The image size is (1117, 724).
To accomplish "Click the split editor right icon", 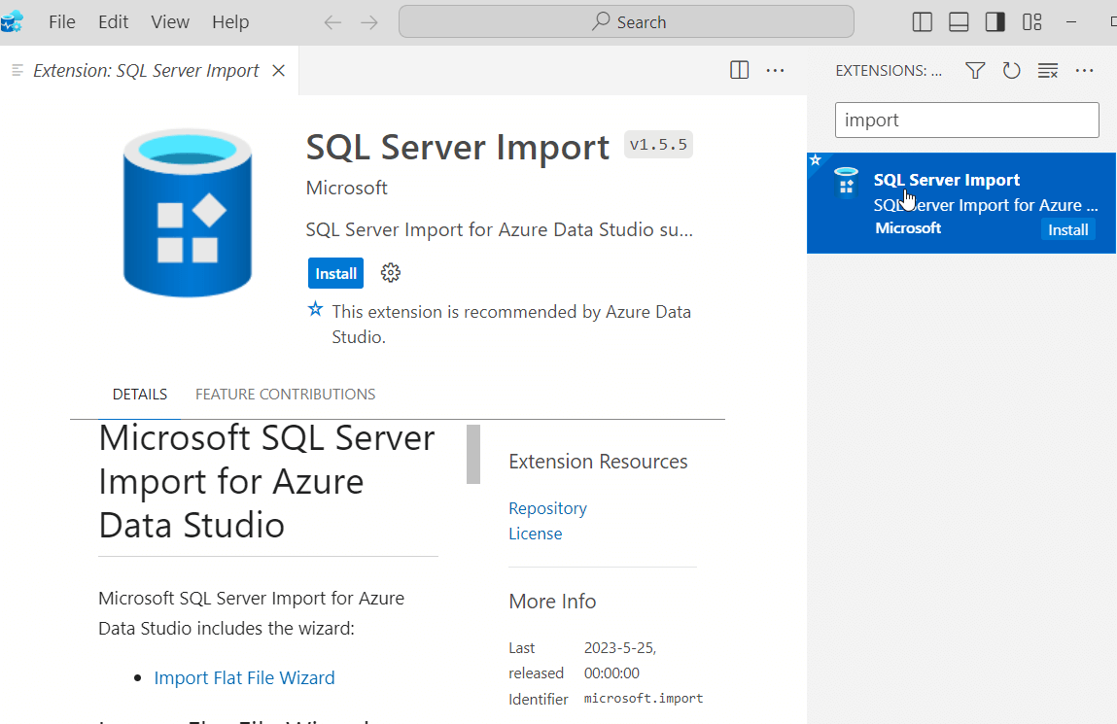I will pyautogui.click(x=739, y=71).
